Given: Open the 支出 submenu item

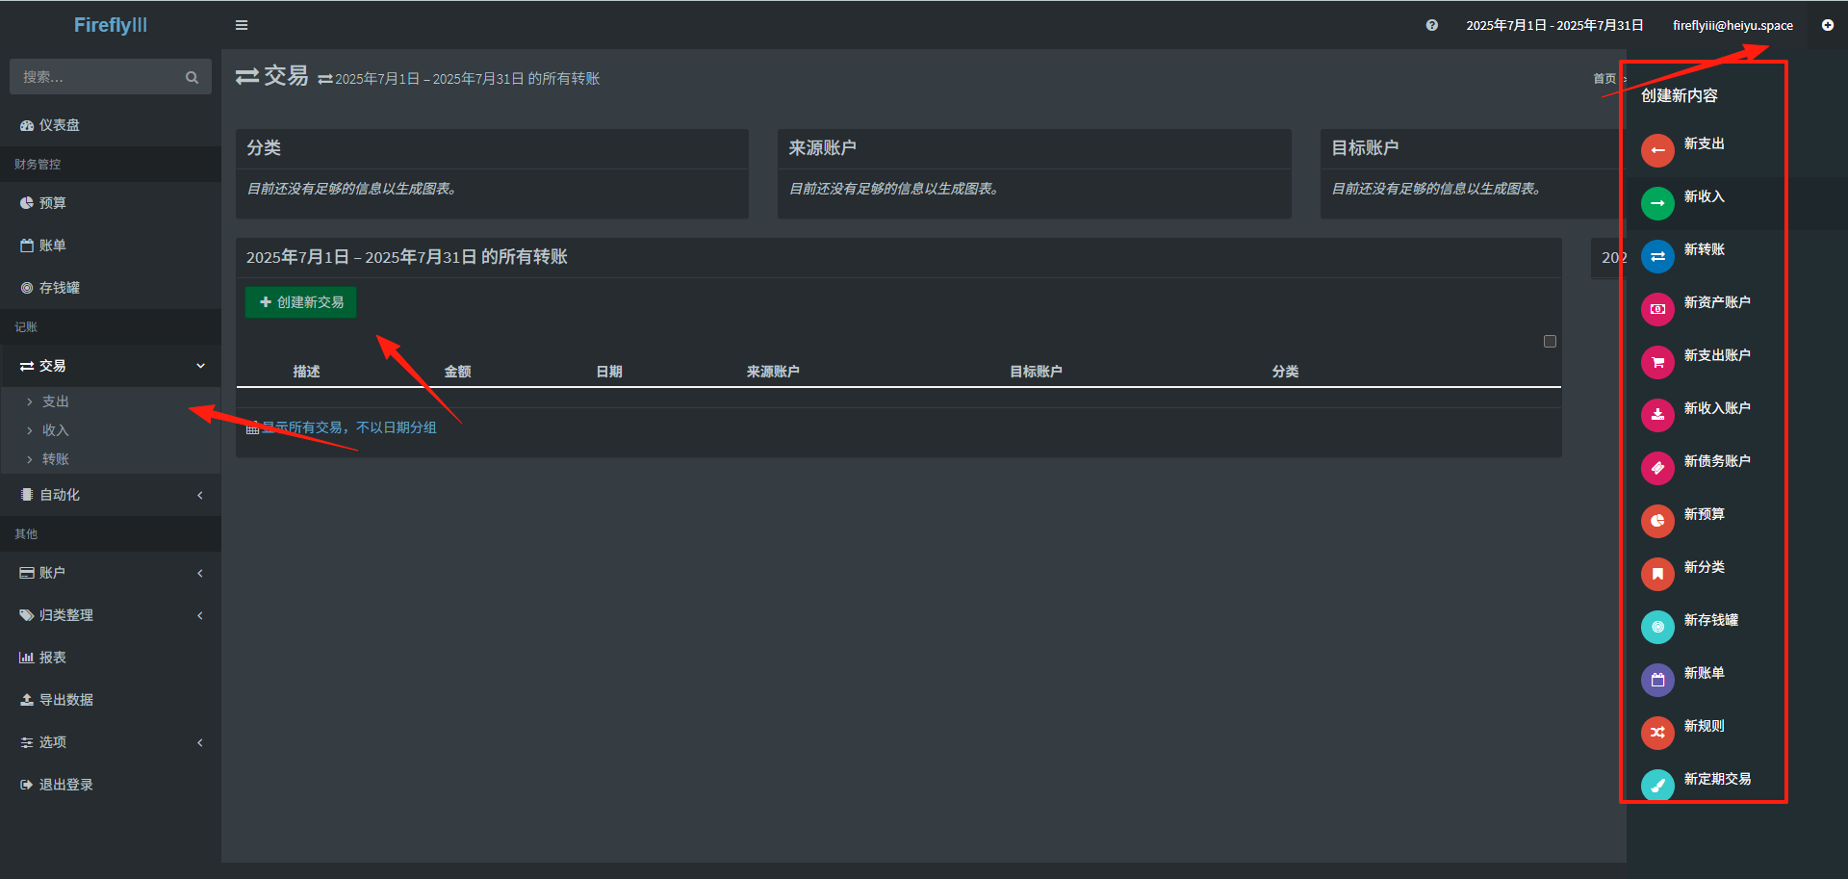Looking at the screenshot, I should click(55, 401).
